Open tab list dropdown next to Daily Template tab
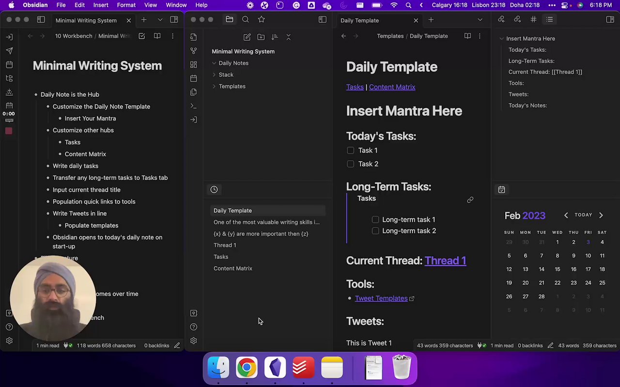Image resolution: width=620 pixels, height=387 pixels. point(480,20)
